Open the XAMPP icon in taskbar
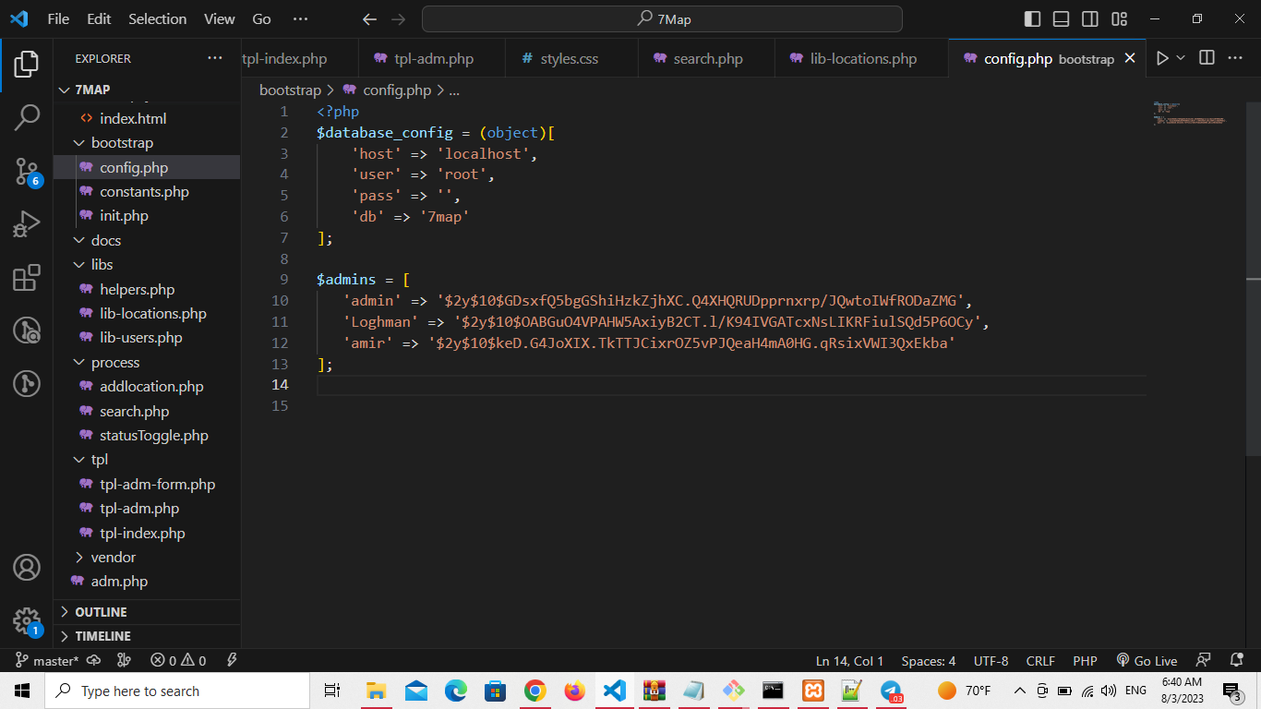This screenshot has height=709, width=1261. [x=813, y=691]
